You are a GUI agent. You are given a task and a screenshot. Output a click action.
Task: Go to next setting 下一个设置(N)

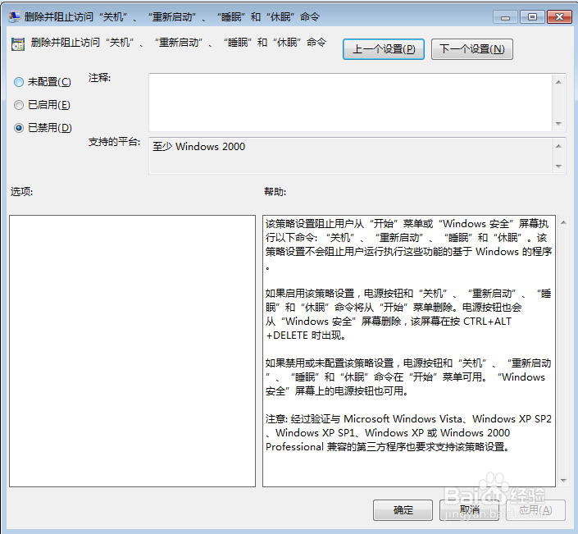pyautogui.click(x=472, y=49)
